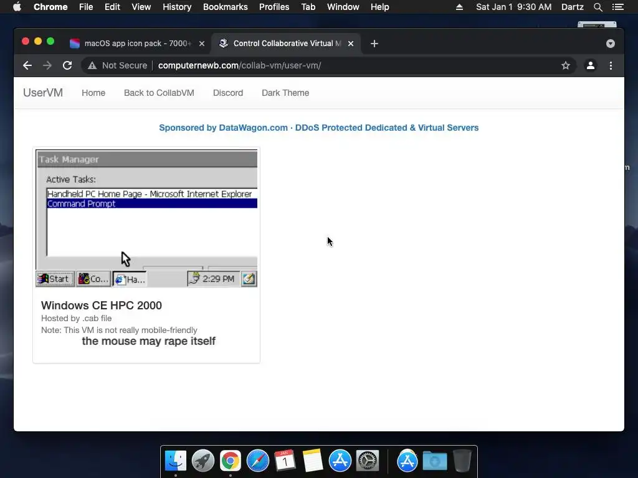Screen dimensions: 638x478
Task: Click the Chrome back arrow
Action: tap(27, 65)
